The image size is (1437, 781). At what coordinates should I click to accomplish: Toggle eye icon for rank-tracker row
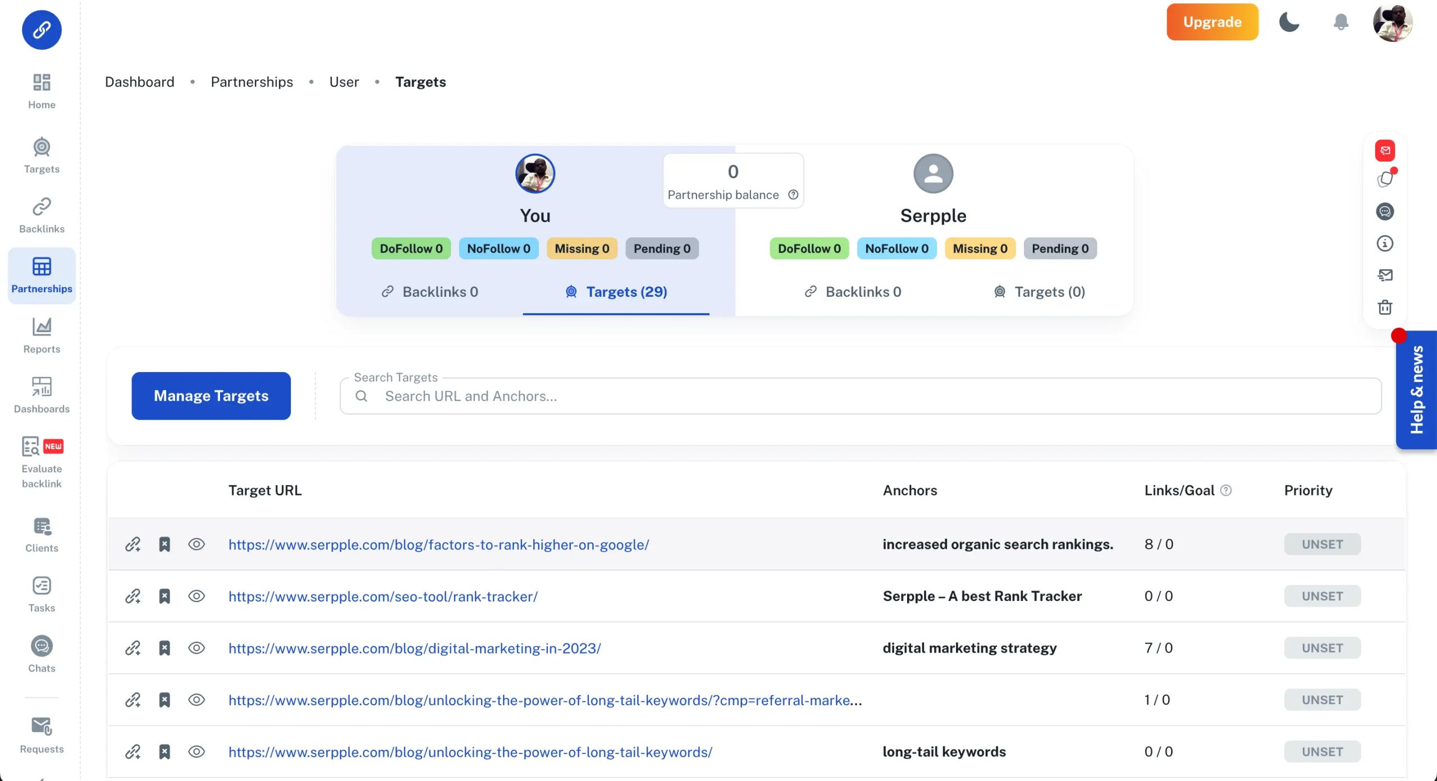pyautogui.click(x=196, y=596)
